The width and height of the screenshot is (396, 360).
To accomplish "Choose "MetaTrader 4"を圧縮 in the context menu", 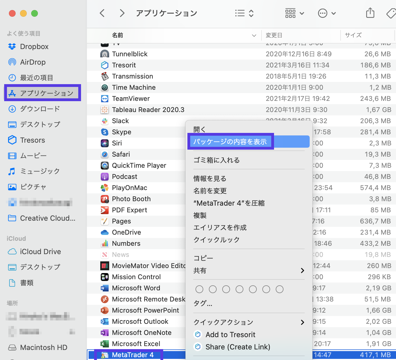I will point(229,203).
